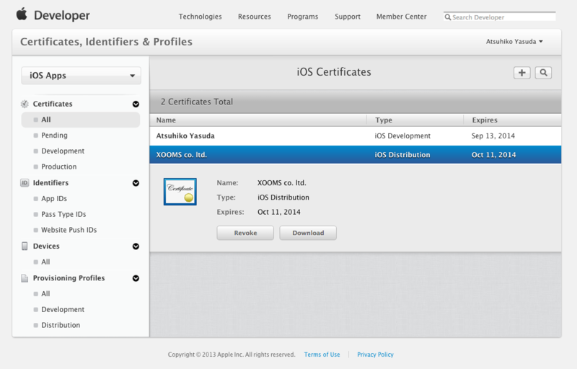
Task: Click the Identifiers section ID icon
Action: point(25,182)
